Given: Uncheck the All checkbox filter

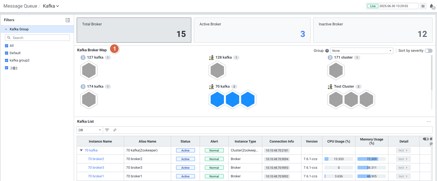Looking at the screenshot, I should (7, 46).
